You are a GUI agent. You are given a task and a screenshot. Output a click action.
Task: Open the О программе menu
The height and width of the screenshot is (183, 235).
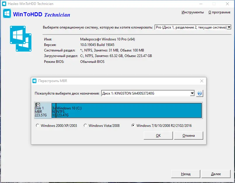[220, 12]
